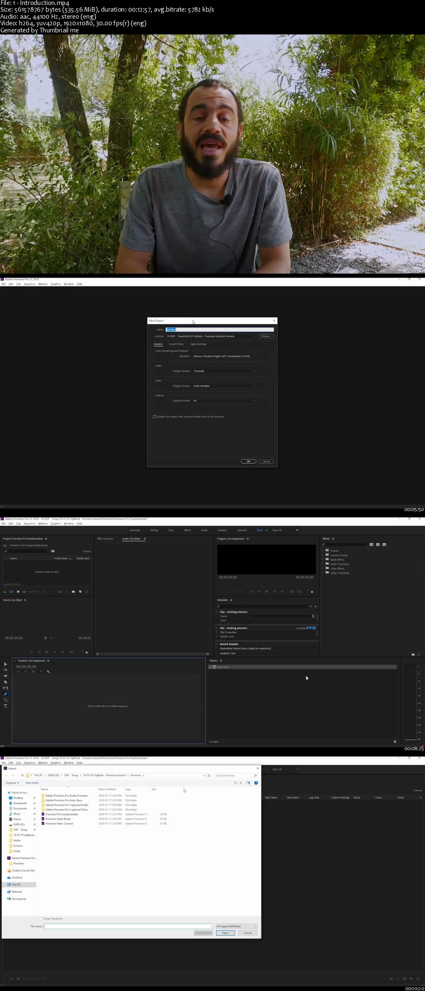Select the Type tool
Screen dimensions: 425x991
[5, 706]
